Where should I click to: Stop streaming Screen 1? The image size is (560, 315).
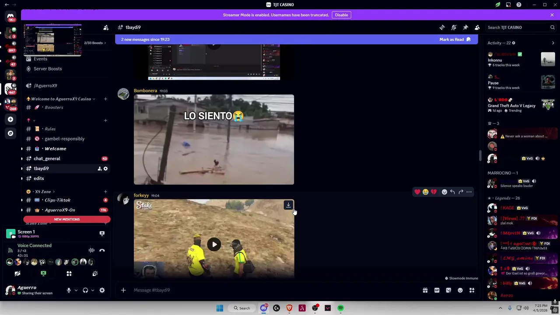tap(102, 234)
